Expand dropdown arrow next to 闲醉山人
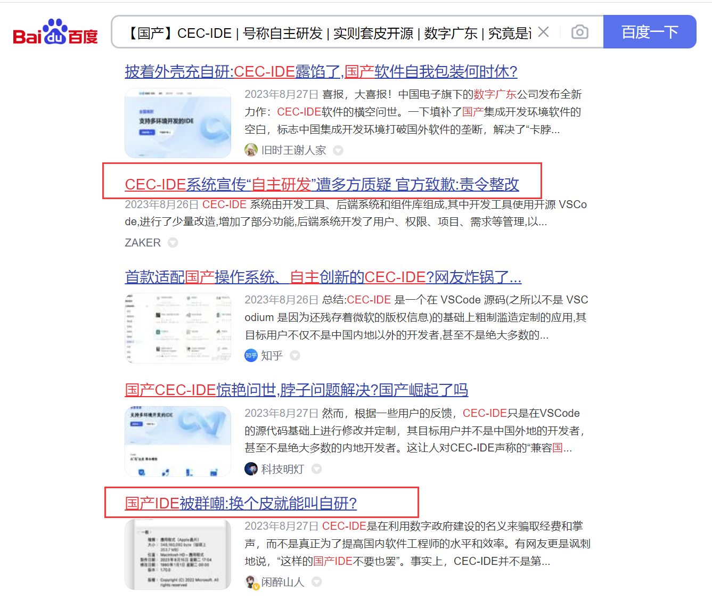 316,582
